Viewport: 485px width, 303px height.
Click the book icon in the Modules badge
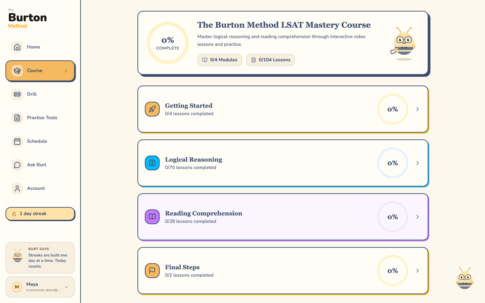coord(205,60)
